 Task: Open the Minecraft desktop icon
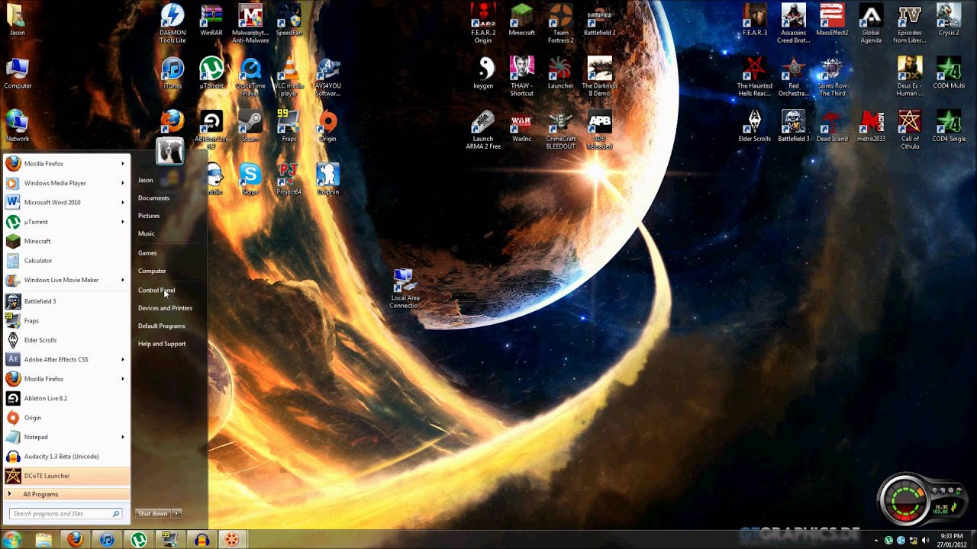click(x=522, y=21)
